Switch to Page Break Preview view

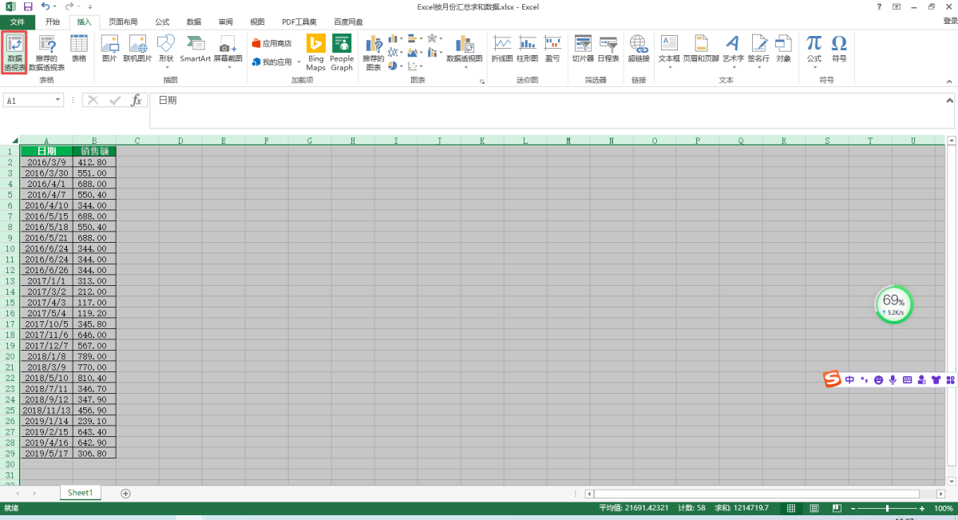837,509
